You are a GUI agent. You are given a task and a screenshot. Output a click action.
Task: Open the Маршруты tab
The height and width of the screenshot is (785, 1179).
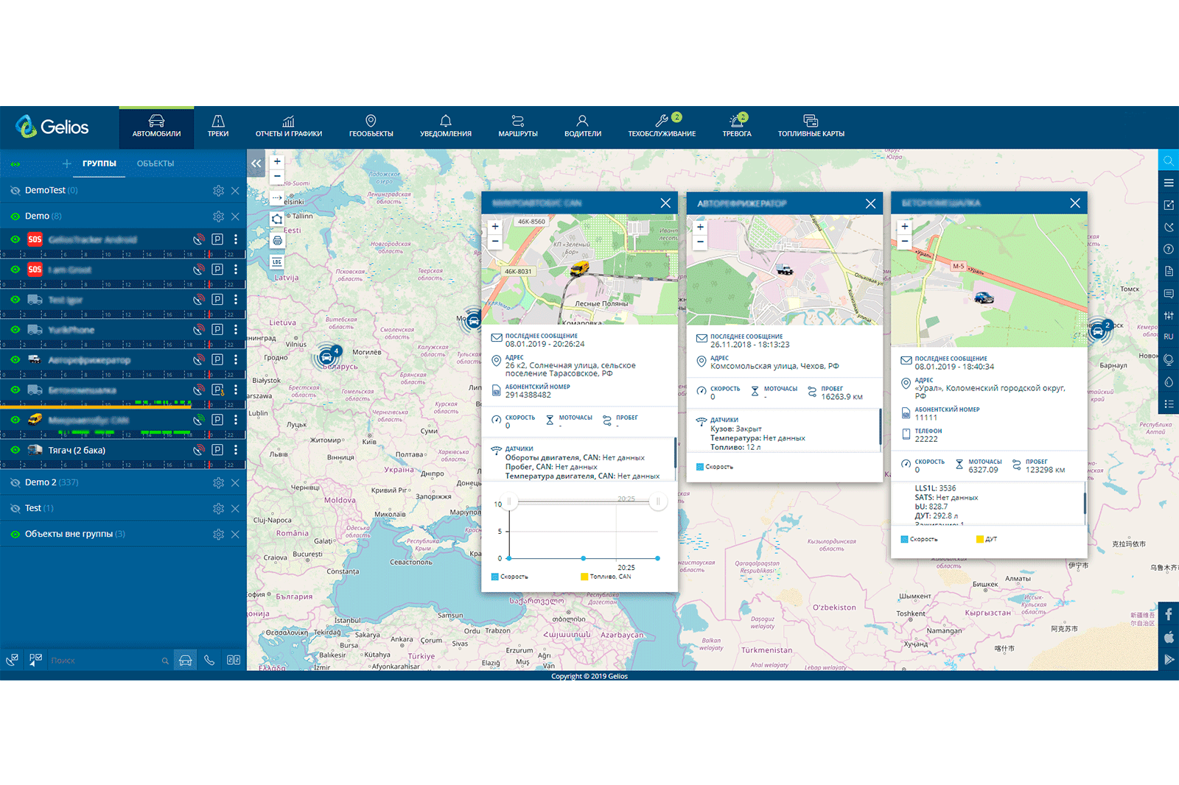coord(518,126)
